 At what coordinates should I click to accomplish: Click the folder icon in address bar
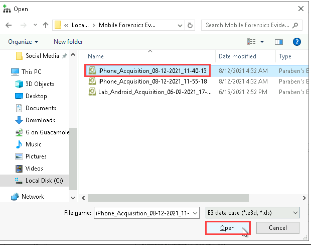[x=58, y=25]
